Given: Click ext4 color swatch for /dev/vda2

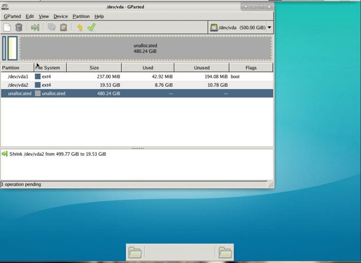Looking at the screenshot, I should (x=38, y=85).
